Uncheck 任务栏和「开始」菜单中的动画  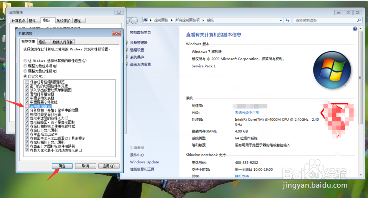click(27, 110)
